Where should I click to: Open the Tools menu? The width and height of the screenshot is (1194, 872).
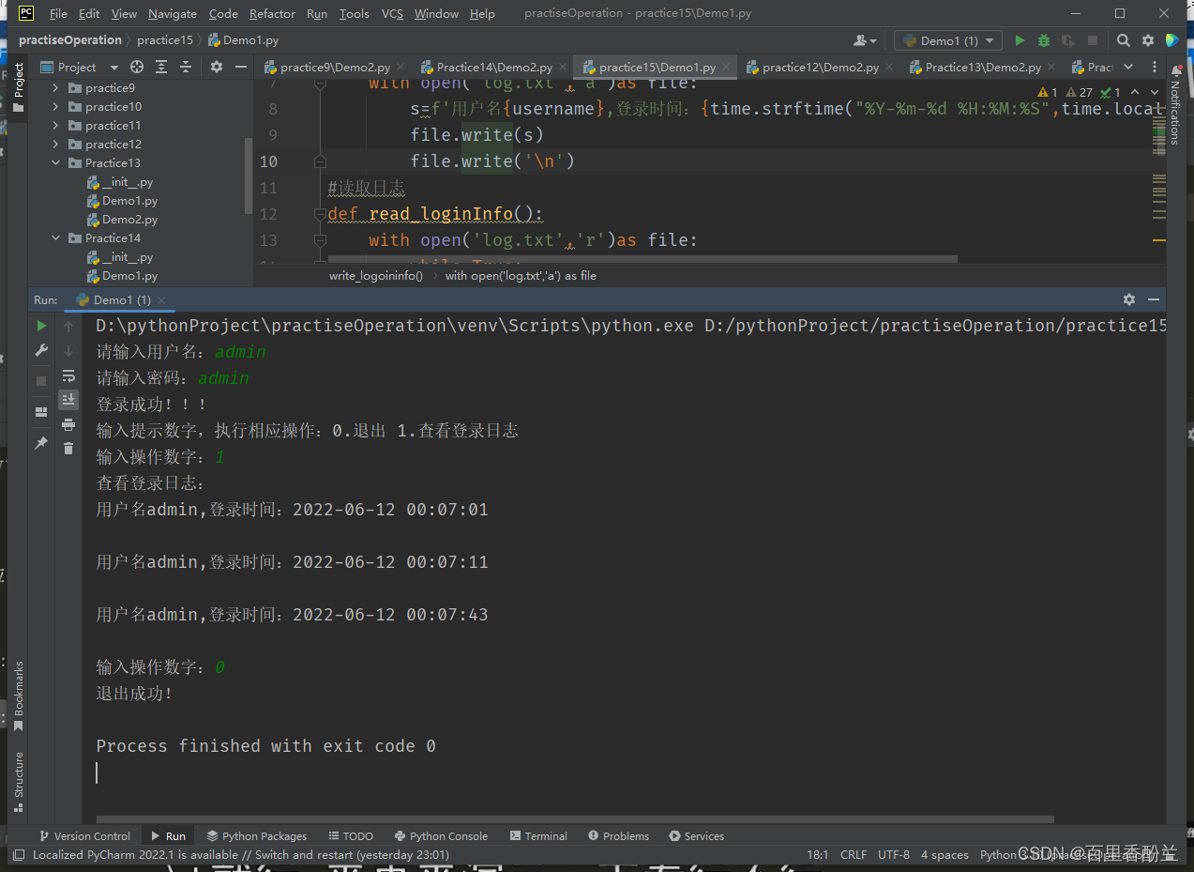click(x=354, y=13)
